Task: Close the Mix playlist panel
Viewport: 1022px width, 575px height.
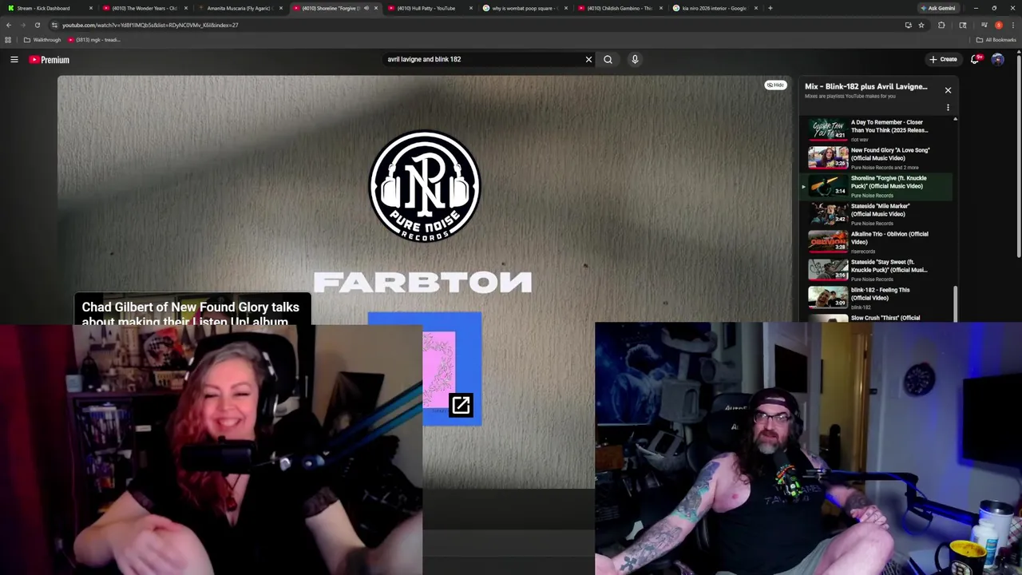Action: (x=948, y=90)
